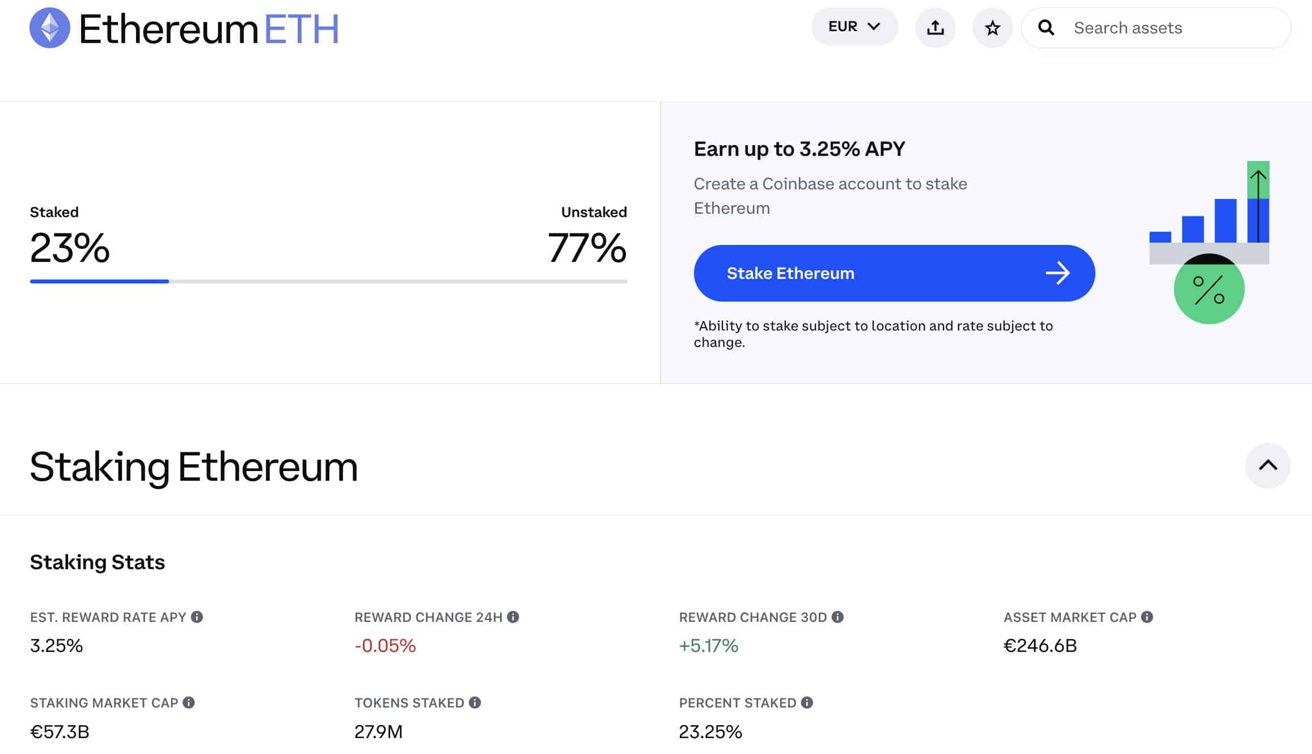Click the star/favorite icon
Screen dimensions: 1312x754
[992, 27]
